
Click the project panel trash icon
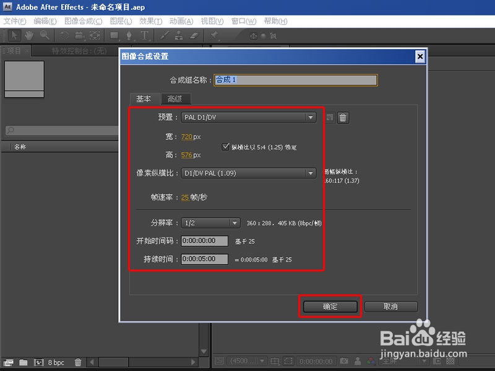(x=78, y=362)
